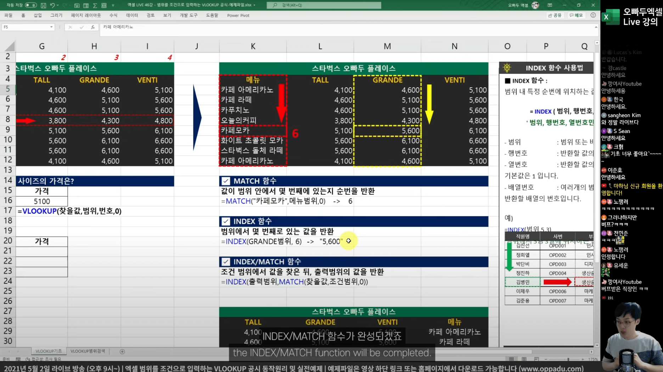Click the zoom slider in status bar
Image resolution: width=663 pixels, height=372 pixels.
(565, 359)
